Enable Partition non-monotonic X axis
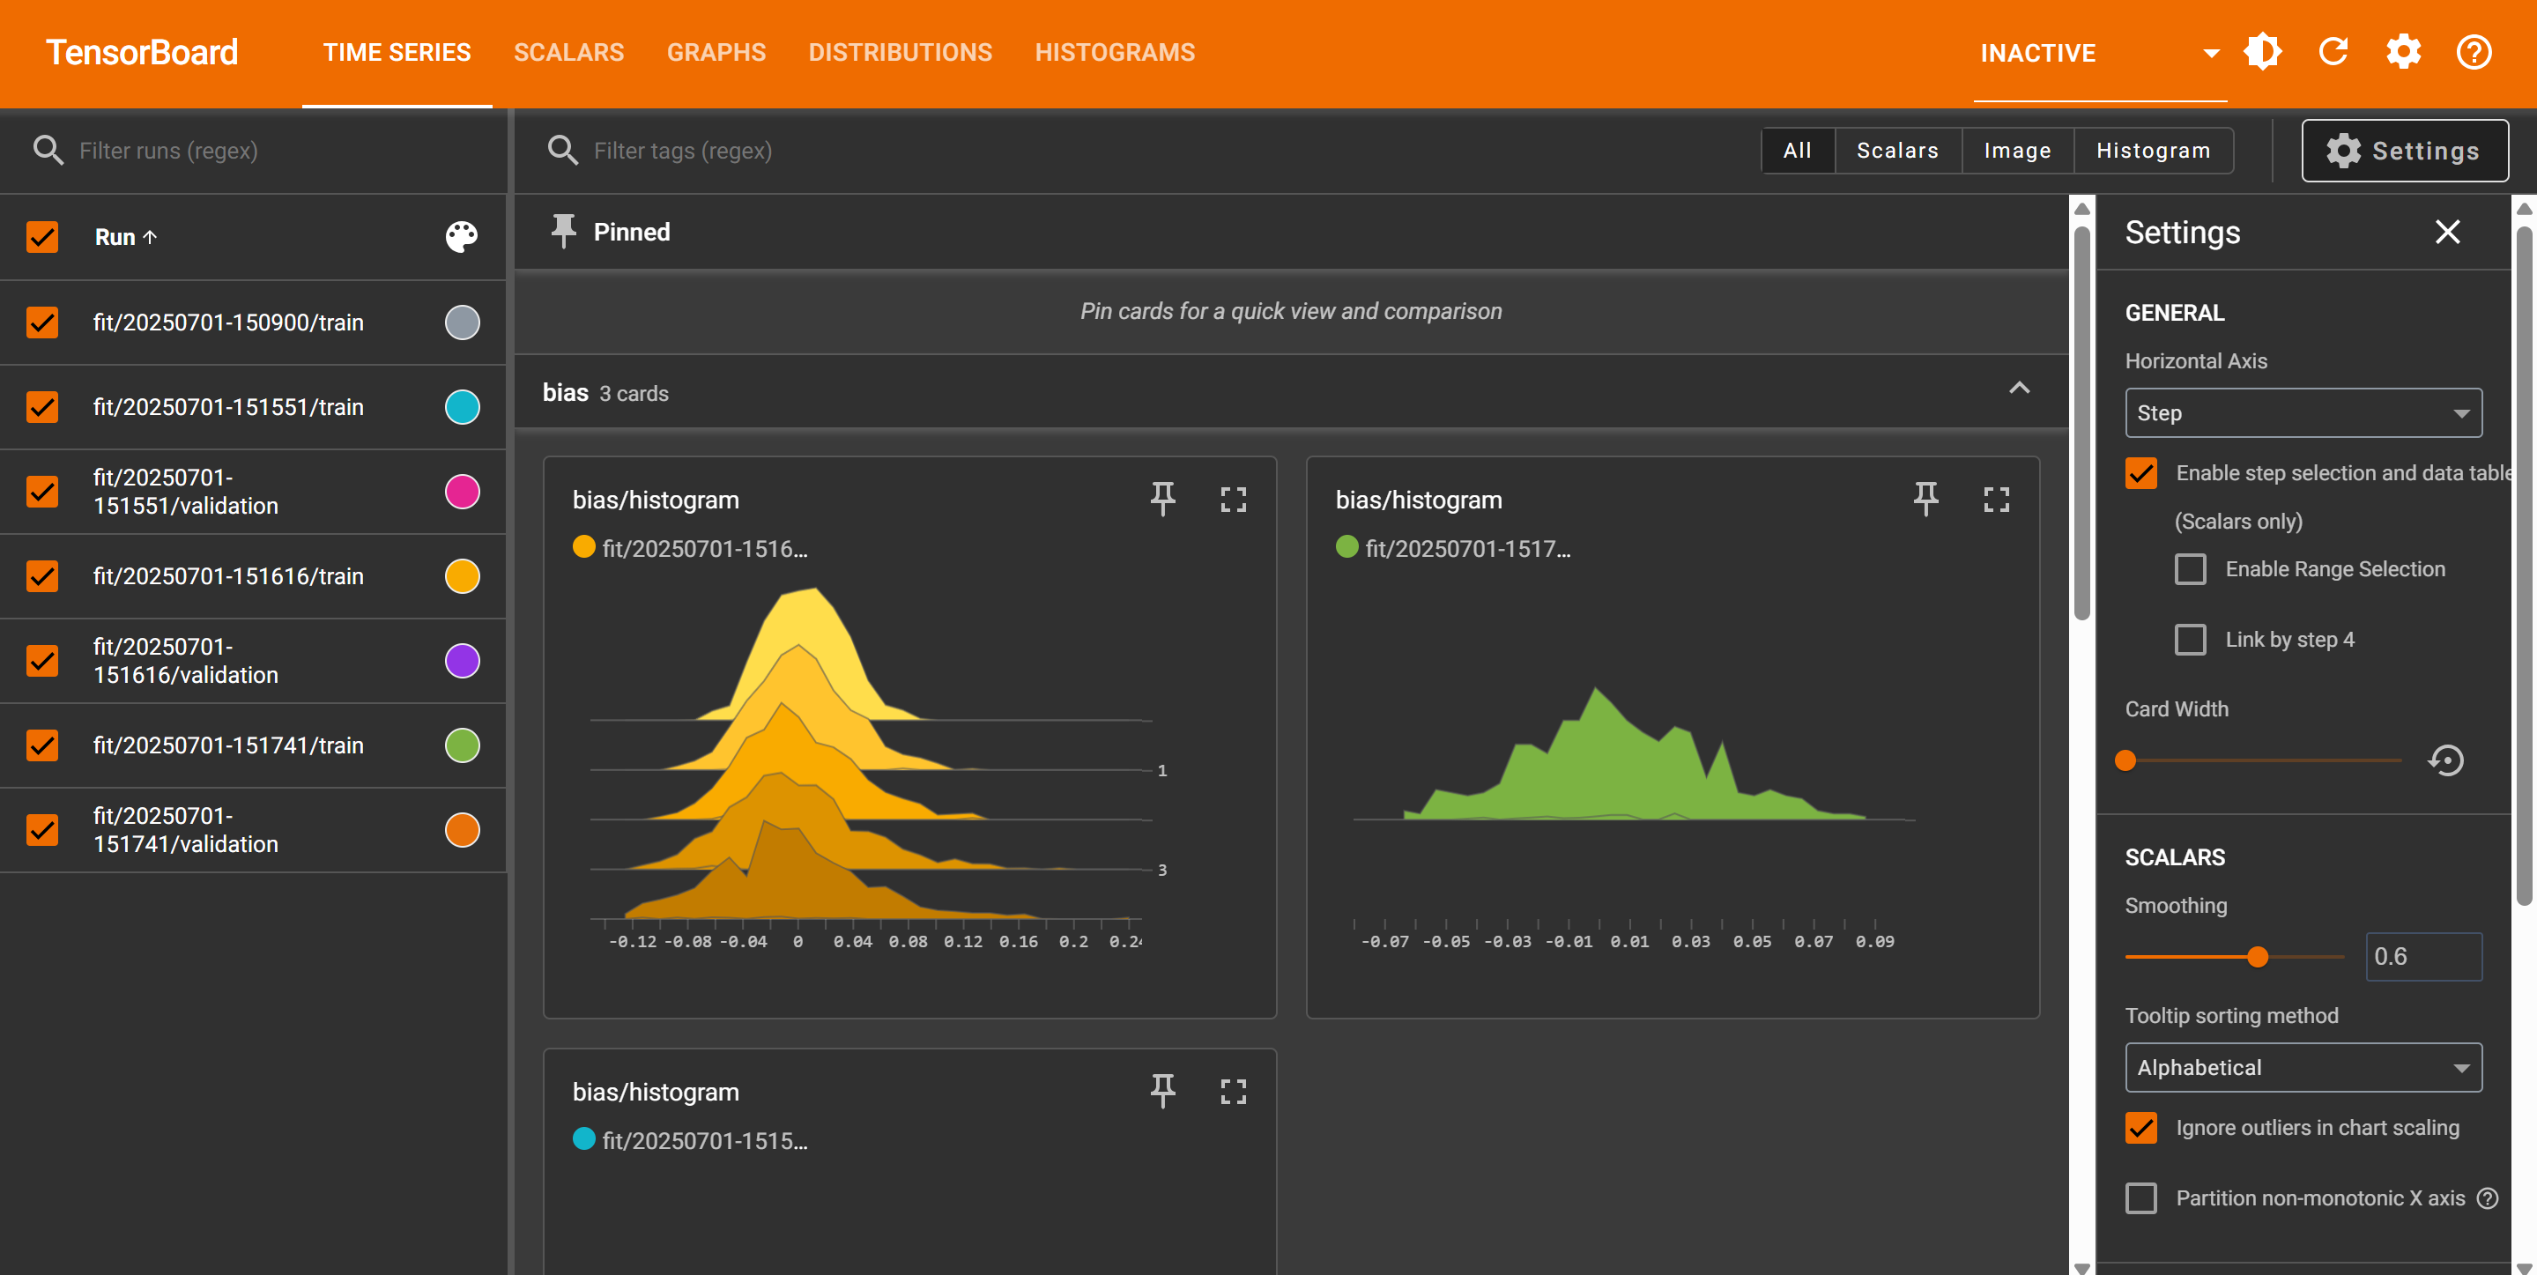The width and height of the screenshot is (2537, 1275). (x=2141, y=1198)
